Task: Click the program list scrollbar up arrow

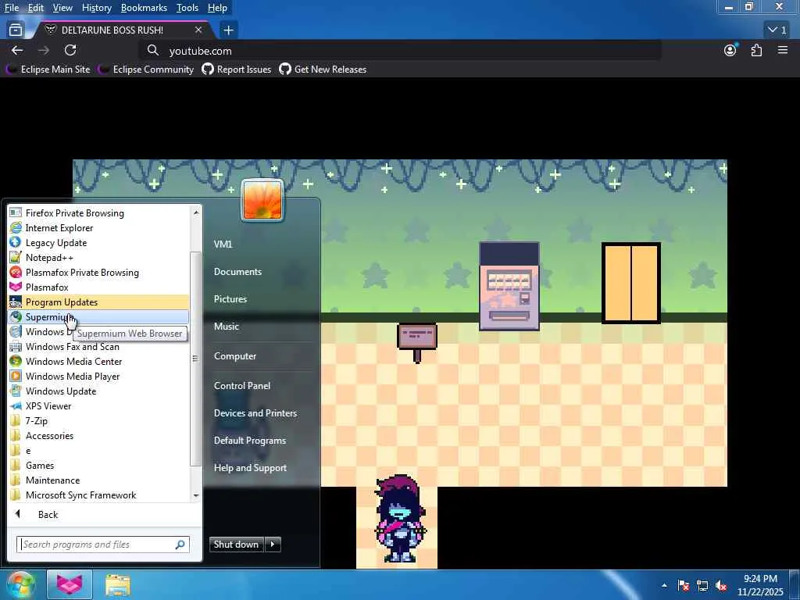Action: (196, 212)
